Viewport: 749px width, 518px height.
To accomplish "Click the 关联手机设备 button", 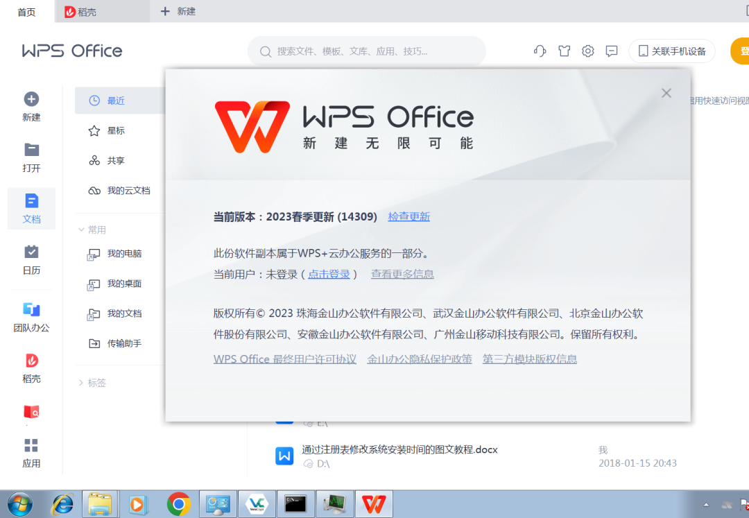I will [671, 51].
